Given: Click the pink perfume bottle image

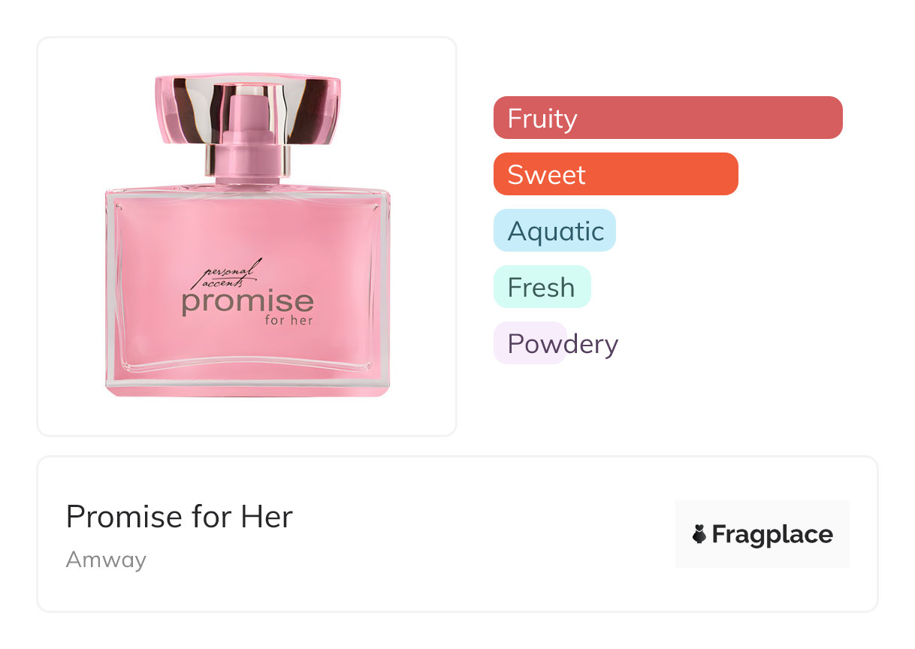Looking at the screenshot, I should (247, 248).
